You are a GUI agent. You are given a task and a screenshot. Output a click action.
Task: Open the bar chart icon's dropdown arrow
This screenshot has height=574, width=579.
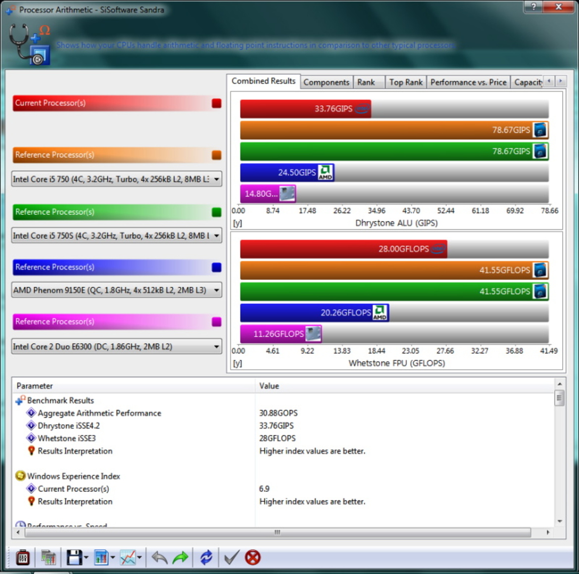pos(113,557)
